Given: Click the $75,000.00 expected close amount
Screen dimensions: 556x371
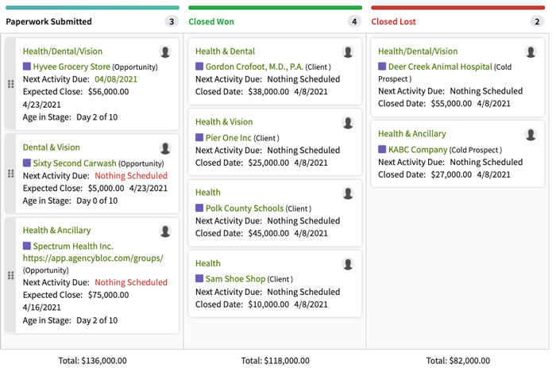Looking at the screenshot, I should pyautogui.click(x=109, y=295).
